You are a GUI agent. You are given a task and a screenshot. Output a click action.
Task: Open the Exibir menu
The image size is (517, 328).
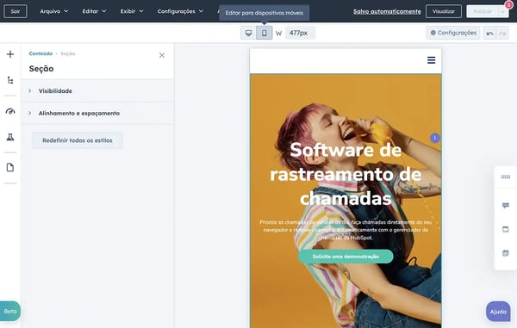coord(132,11)
